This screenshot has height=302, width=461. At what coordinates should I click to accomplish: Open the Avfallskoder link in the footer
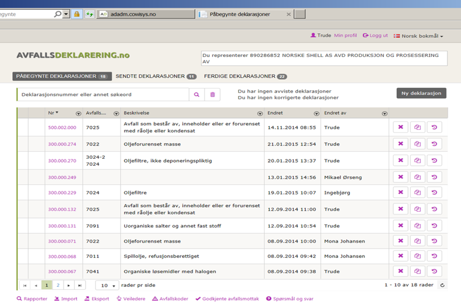point(170,299)
